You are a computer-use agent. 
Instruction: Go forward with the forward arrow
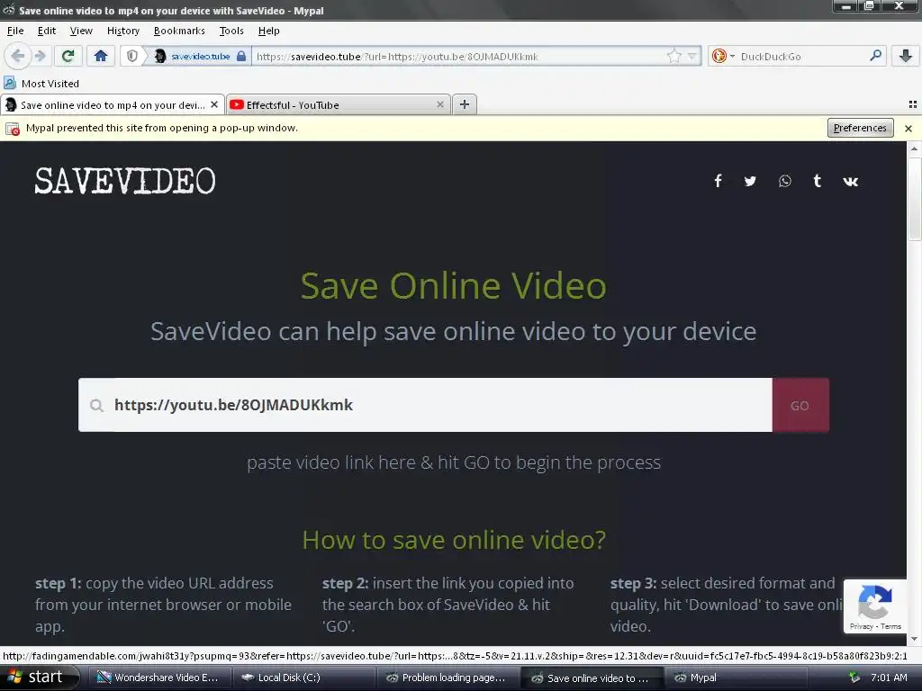pos(40,56)
